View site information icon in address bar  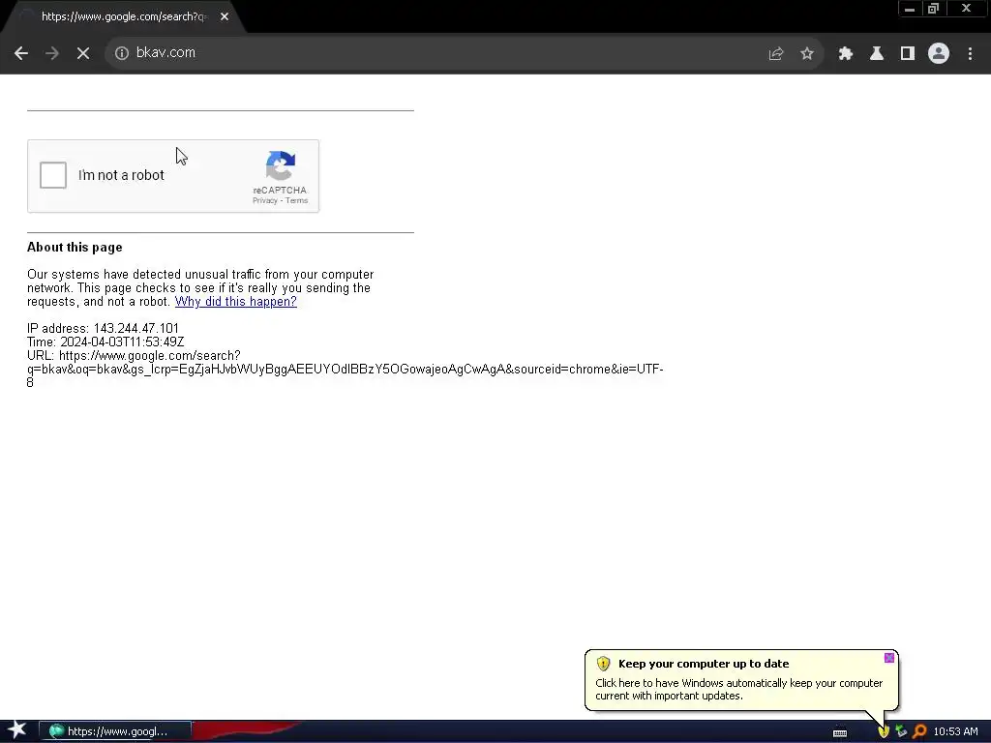click(121, 53)
